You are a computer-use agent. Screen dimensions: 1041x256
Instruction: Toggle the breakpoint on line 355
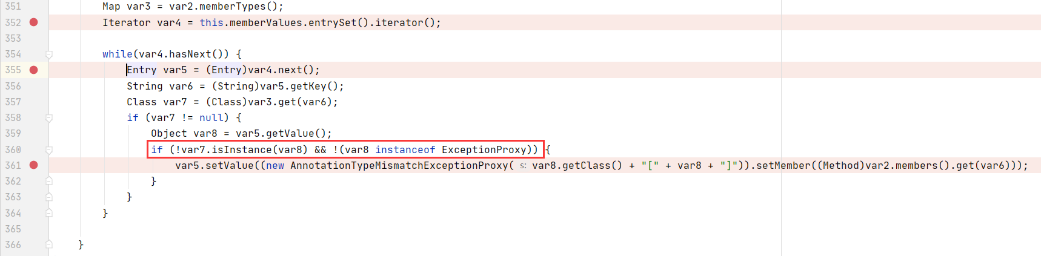[34, 70]
